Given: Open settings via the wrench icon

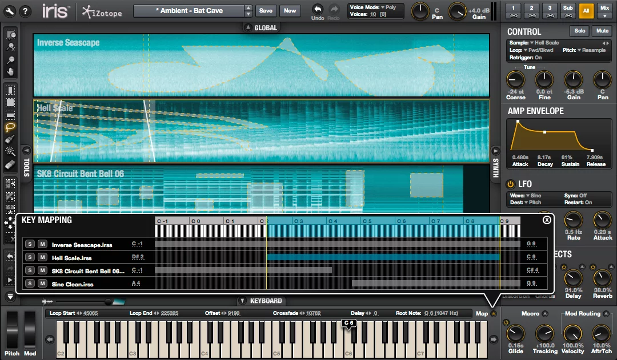Looking at the screenshot, I should [10, 10].
